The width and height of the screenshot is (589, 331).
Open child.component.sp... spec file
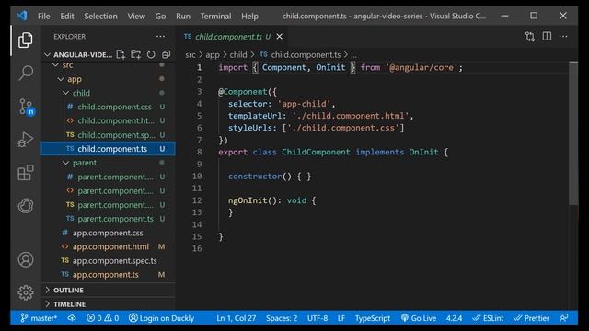[x=116, y=135]
